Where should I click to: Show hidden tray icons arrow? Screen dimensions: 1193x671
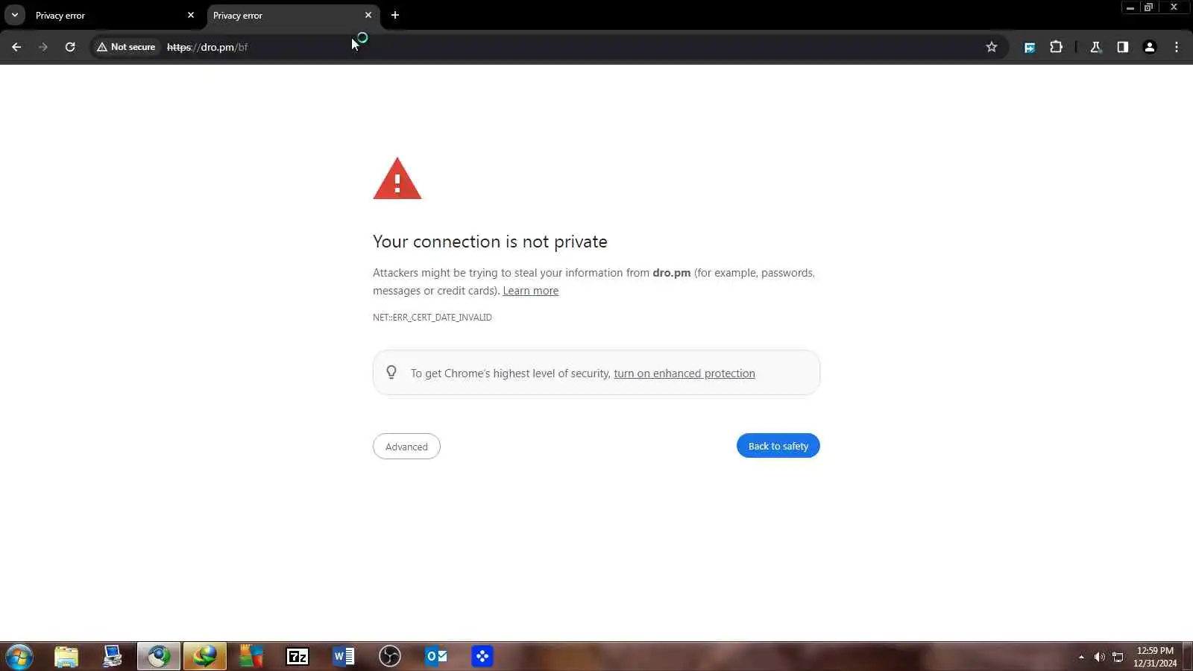(x=1081, y=657)
